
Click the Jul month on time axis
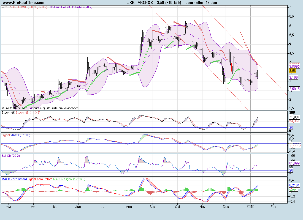(103, 207)
